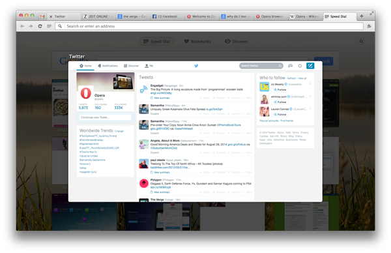This screenshot has width=391, height=253.
Task: Add a new tab with plus icon
Action: [x=362, y=16]
